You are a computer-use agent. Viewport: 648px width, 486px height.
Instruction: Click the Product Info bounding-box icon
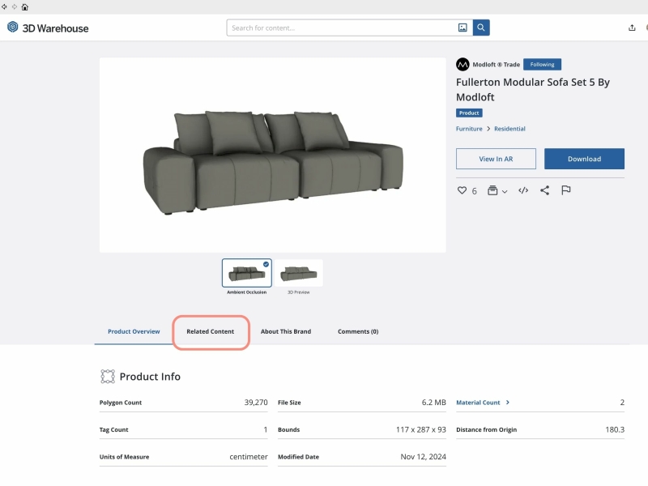108,377
